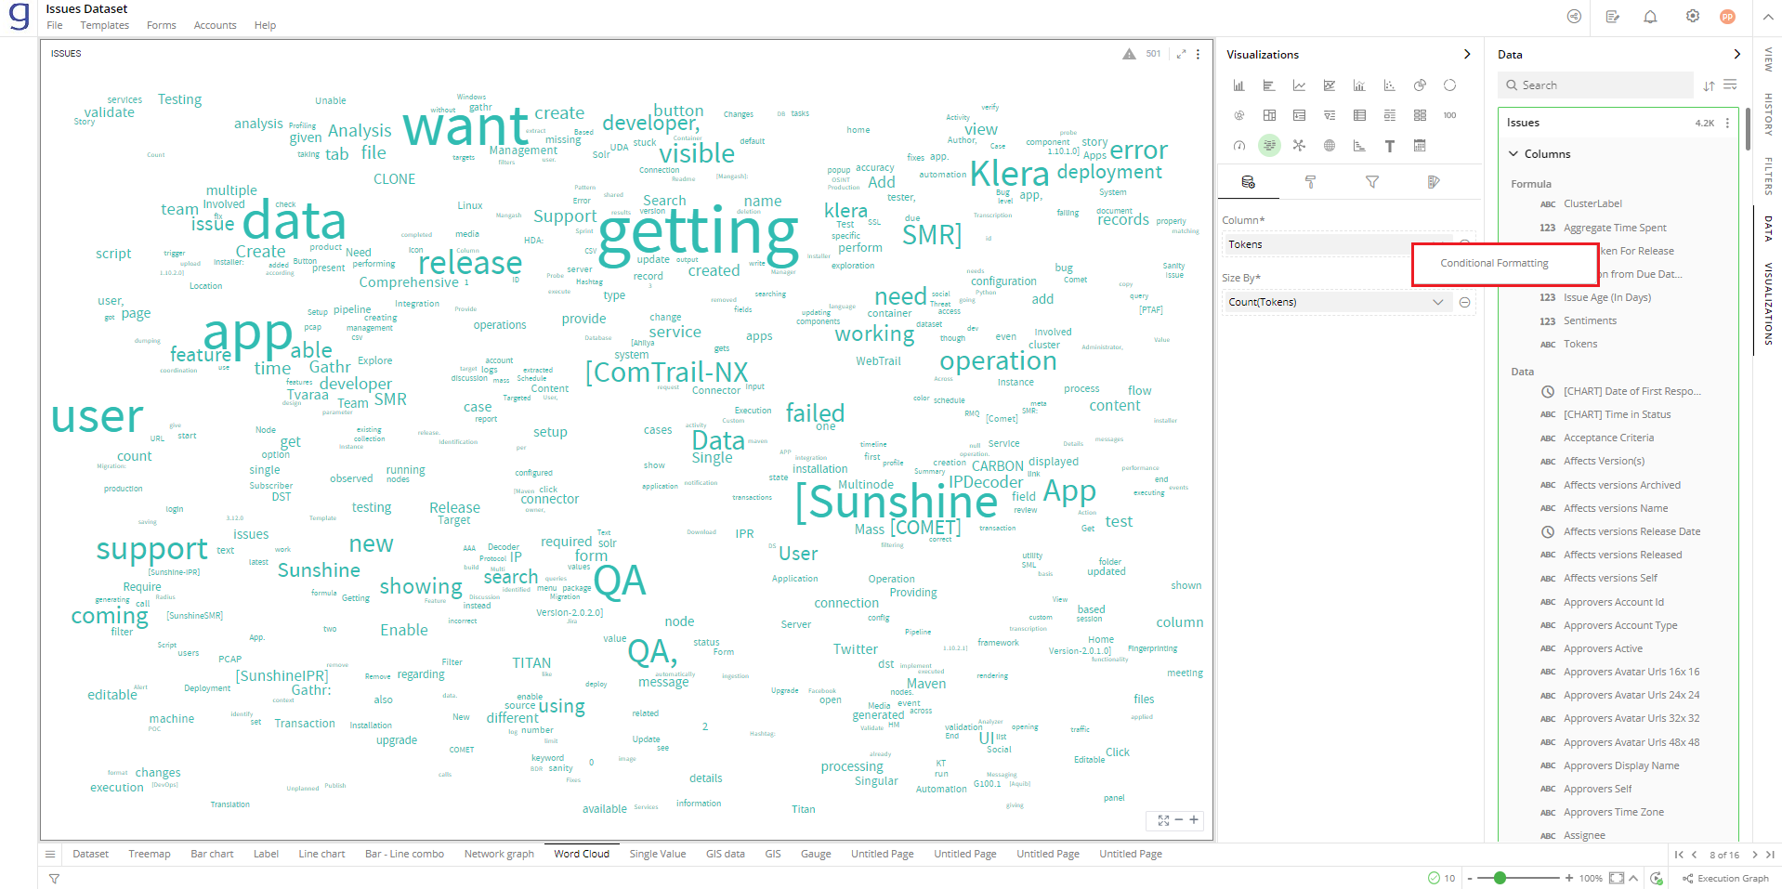Open the notifications bell icon
This screenshot has height=889, width=1782.
tap(1650, 17)
